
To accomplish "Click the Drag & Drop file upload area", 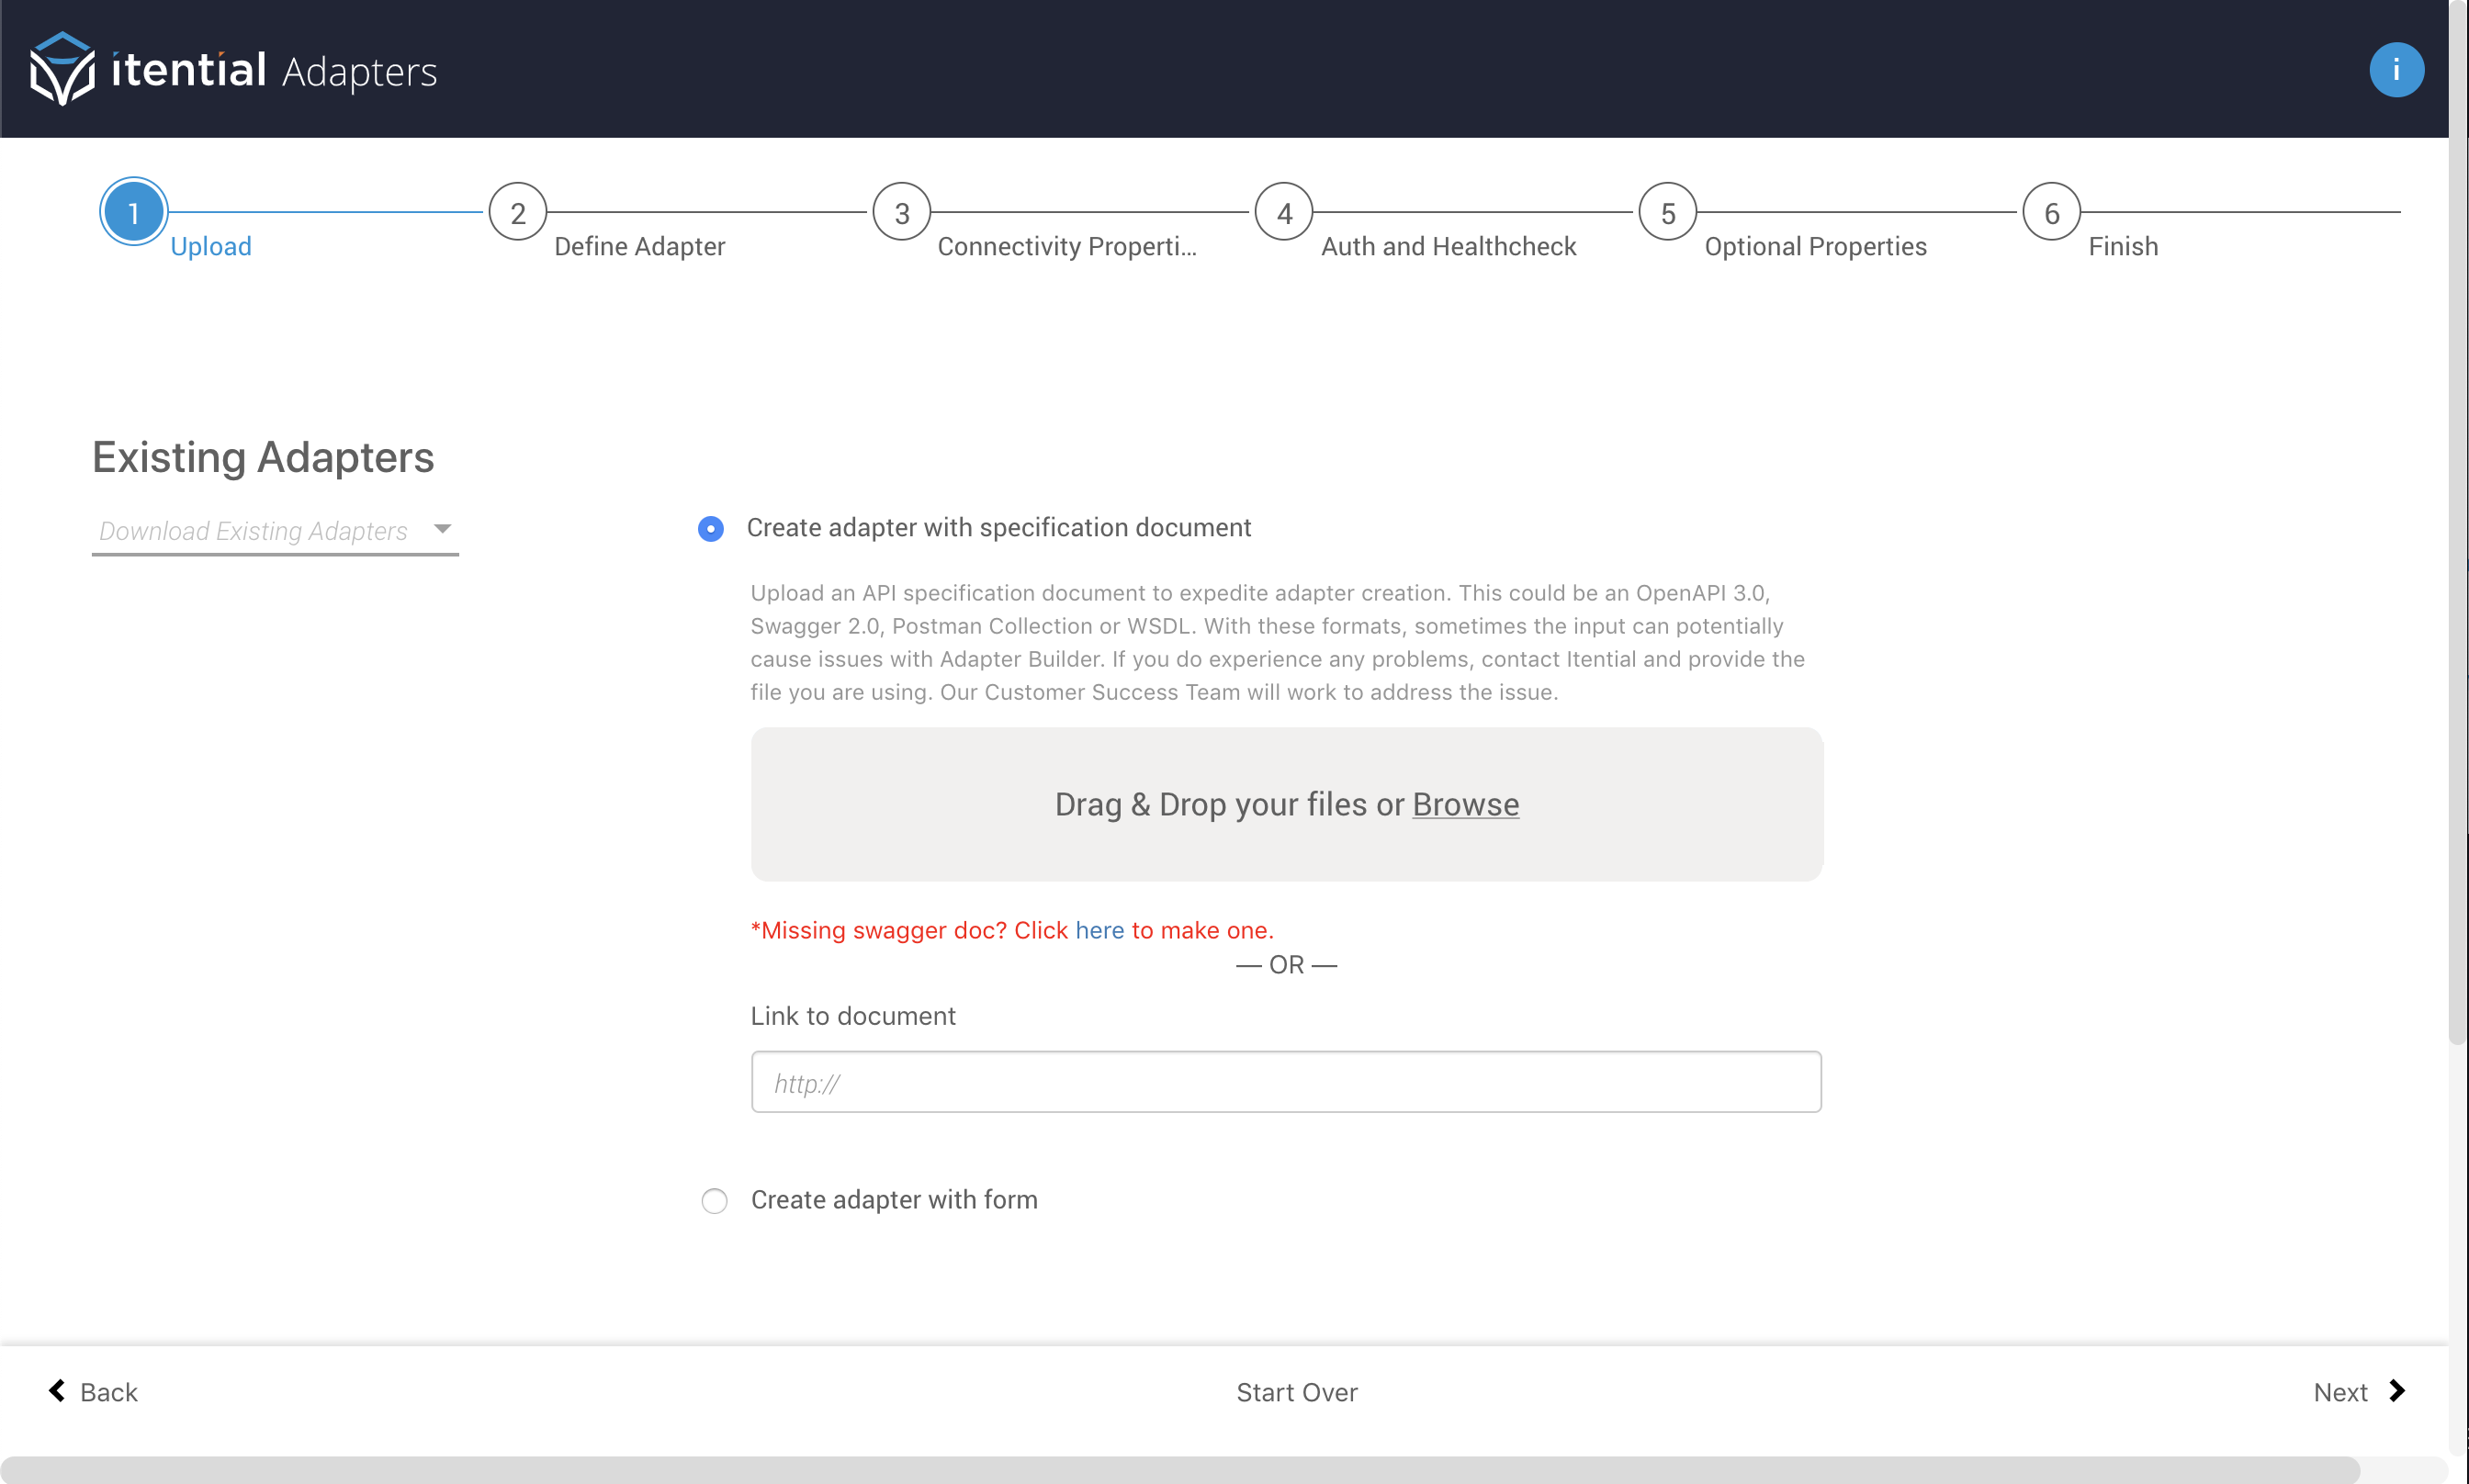I will 1286,804.
